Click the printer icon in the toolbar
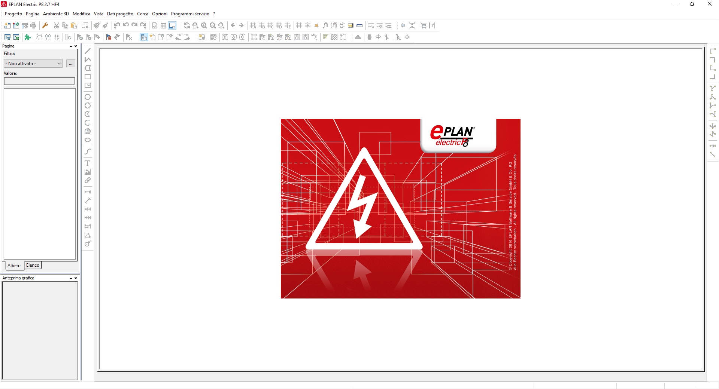 point(33,25)
